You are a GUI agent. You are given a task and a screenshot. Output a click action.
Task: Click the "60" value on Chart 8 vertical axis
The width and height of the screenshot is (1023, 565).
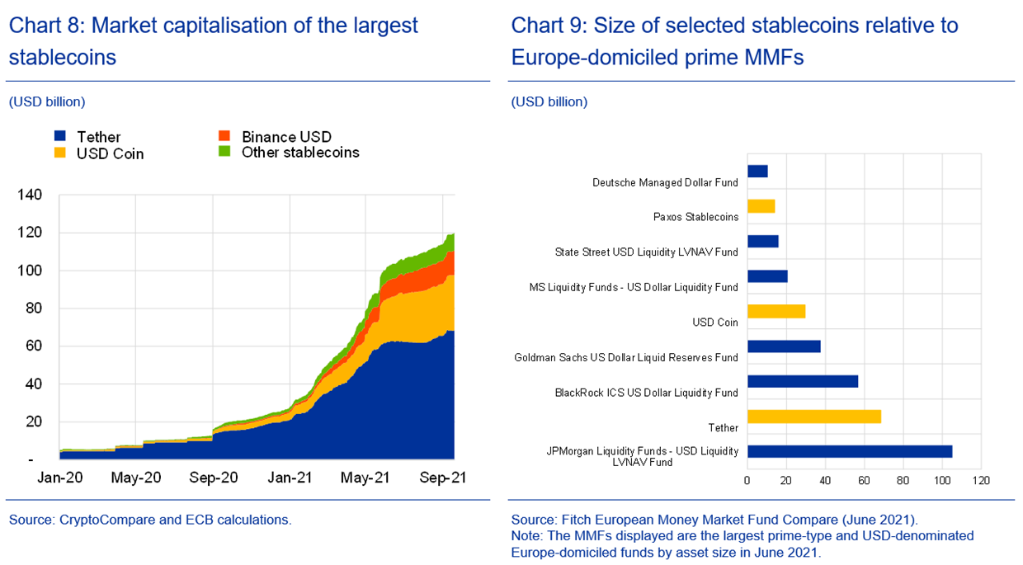pos(33,346)
